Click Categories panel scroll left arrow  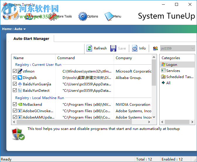pos(162,122)
